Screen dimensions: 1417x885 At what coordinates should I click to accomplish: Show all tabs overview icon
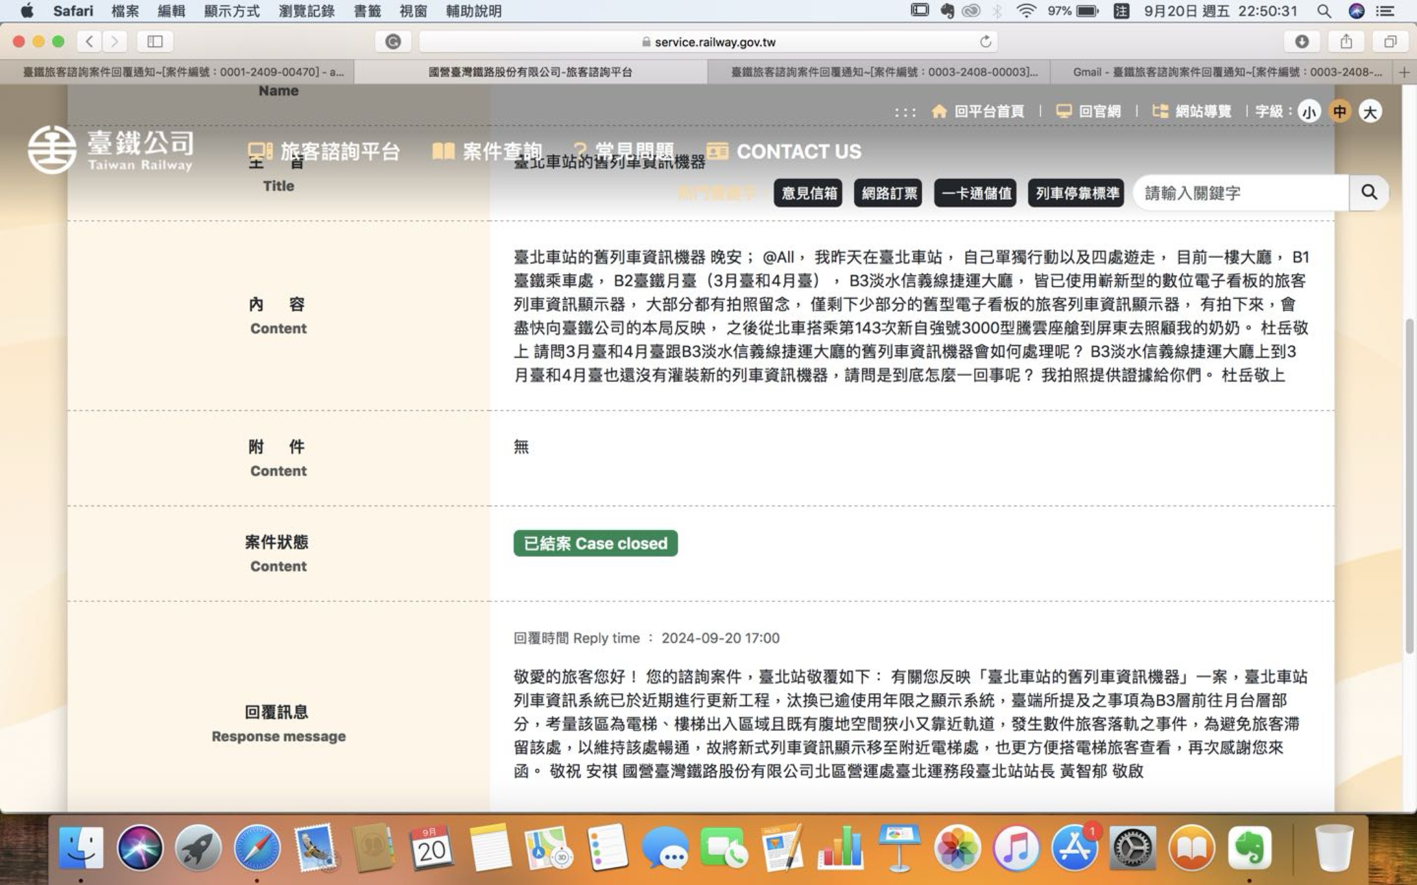1390,41
